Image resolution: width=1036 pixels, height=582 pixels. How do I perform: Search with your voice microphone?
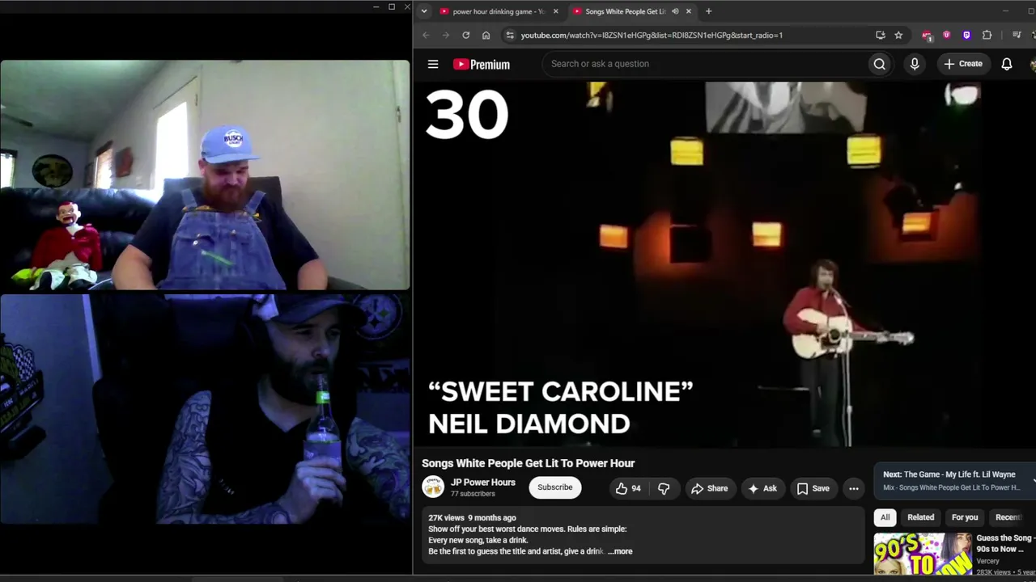915,64
